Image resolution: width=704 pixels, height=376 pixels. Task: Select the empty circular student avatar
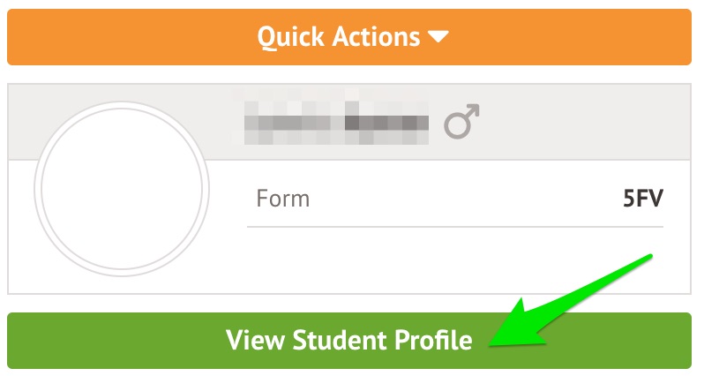122,189
